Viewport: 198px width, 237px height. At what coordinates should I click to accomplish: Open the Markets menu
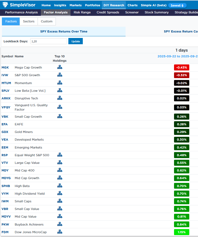pos(75,5)
